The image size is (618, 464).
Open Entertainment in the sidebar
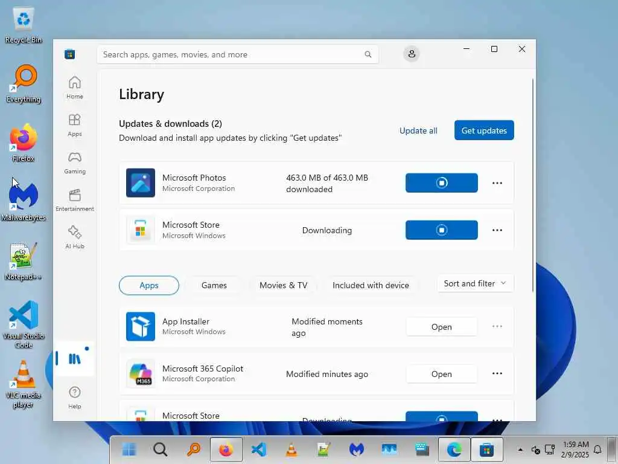74,200
